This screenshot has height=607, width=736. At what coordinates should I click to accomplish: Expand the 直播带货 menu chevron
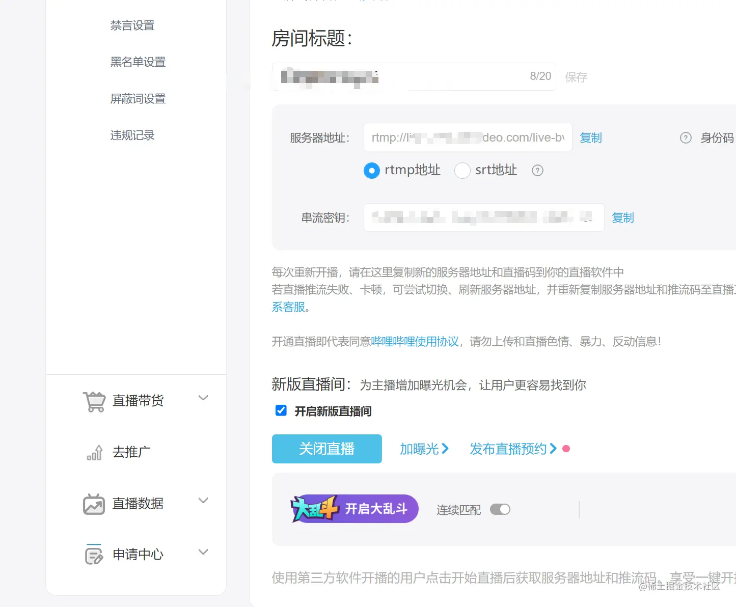pyautogui.click(x=203, y=398)
